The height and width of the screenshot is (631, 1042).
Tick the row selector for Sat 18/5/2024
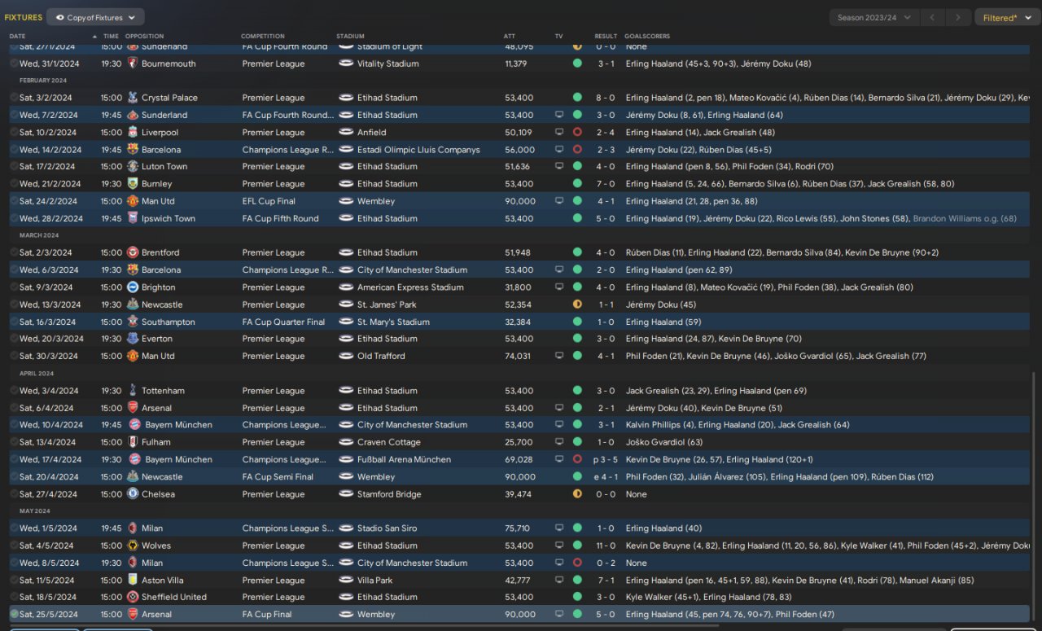tap(14, 597)
